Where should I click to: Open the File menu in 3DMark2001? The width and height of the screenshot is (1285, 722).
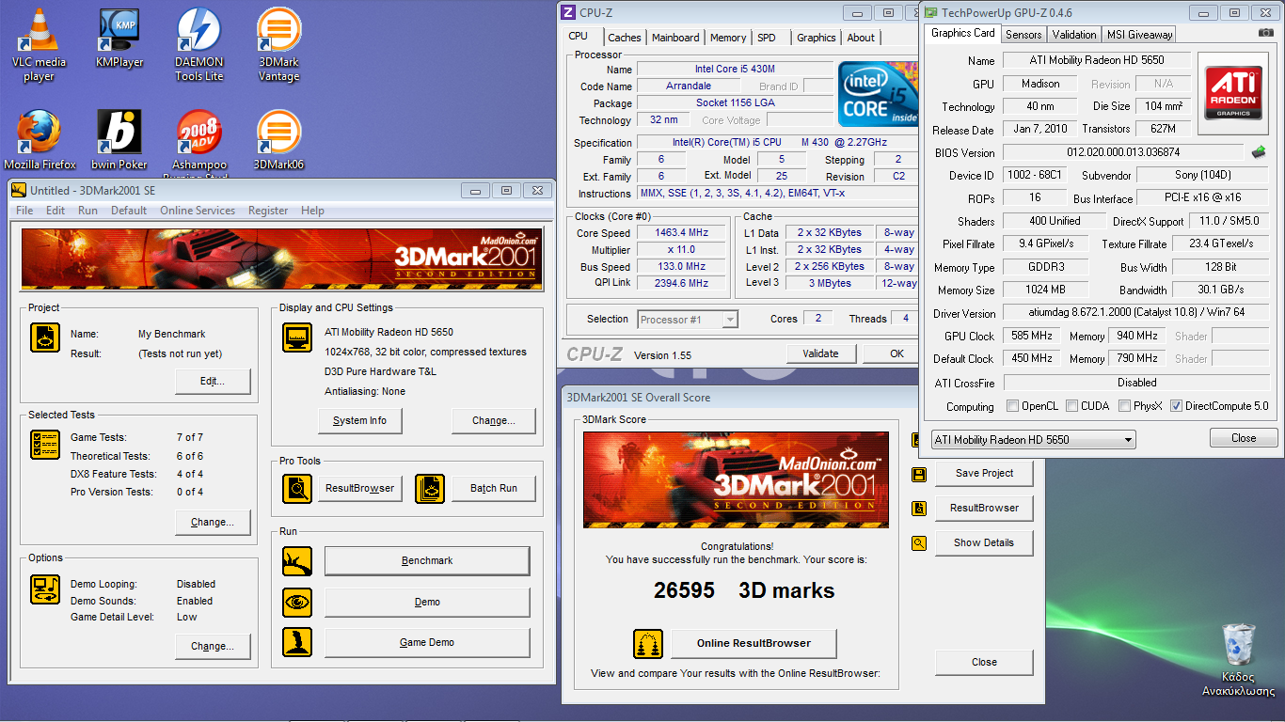click(x=24, y=211)
